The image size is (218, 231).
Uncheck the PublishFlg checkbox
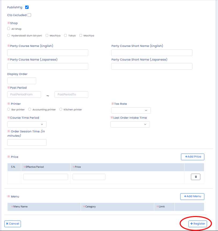pyautogui.click(x=27, y=7)
